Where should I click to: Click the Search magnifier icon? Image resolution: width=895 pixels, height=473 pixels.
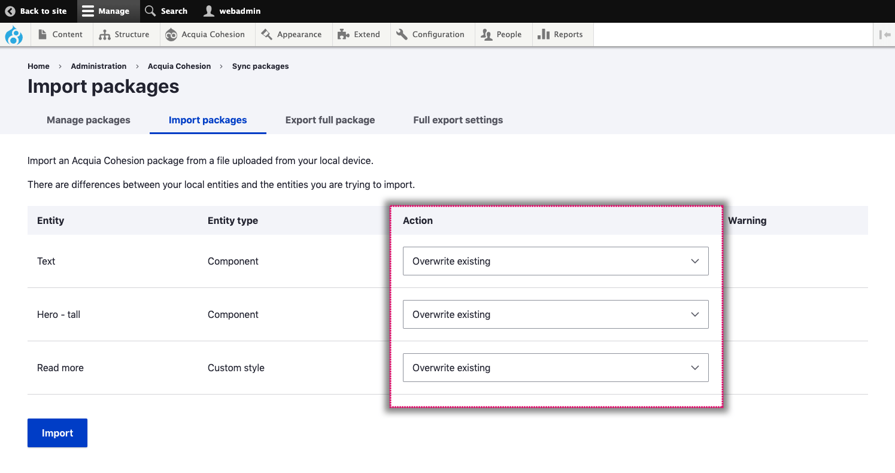point(151,11)
